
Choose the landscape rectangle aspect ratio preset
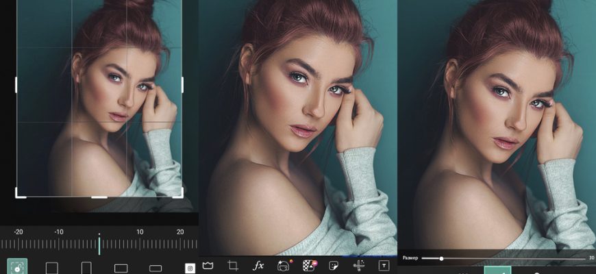[121, 268]
